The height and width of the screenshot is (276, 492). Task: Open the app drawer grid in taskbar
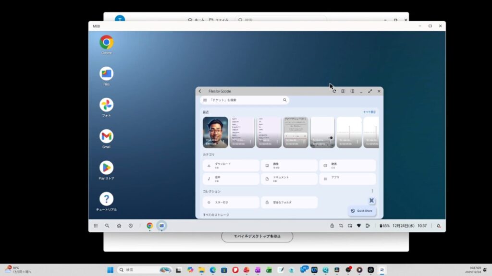coord(96,226)
